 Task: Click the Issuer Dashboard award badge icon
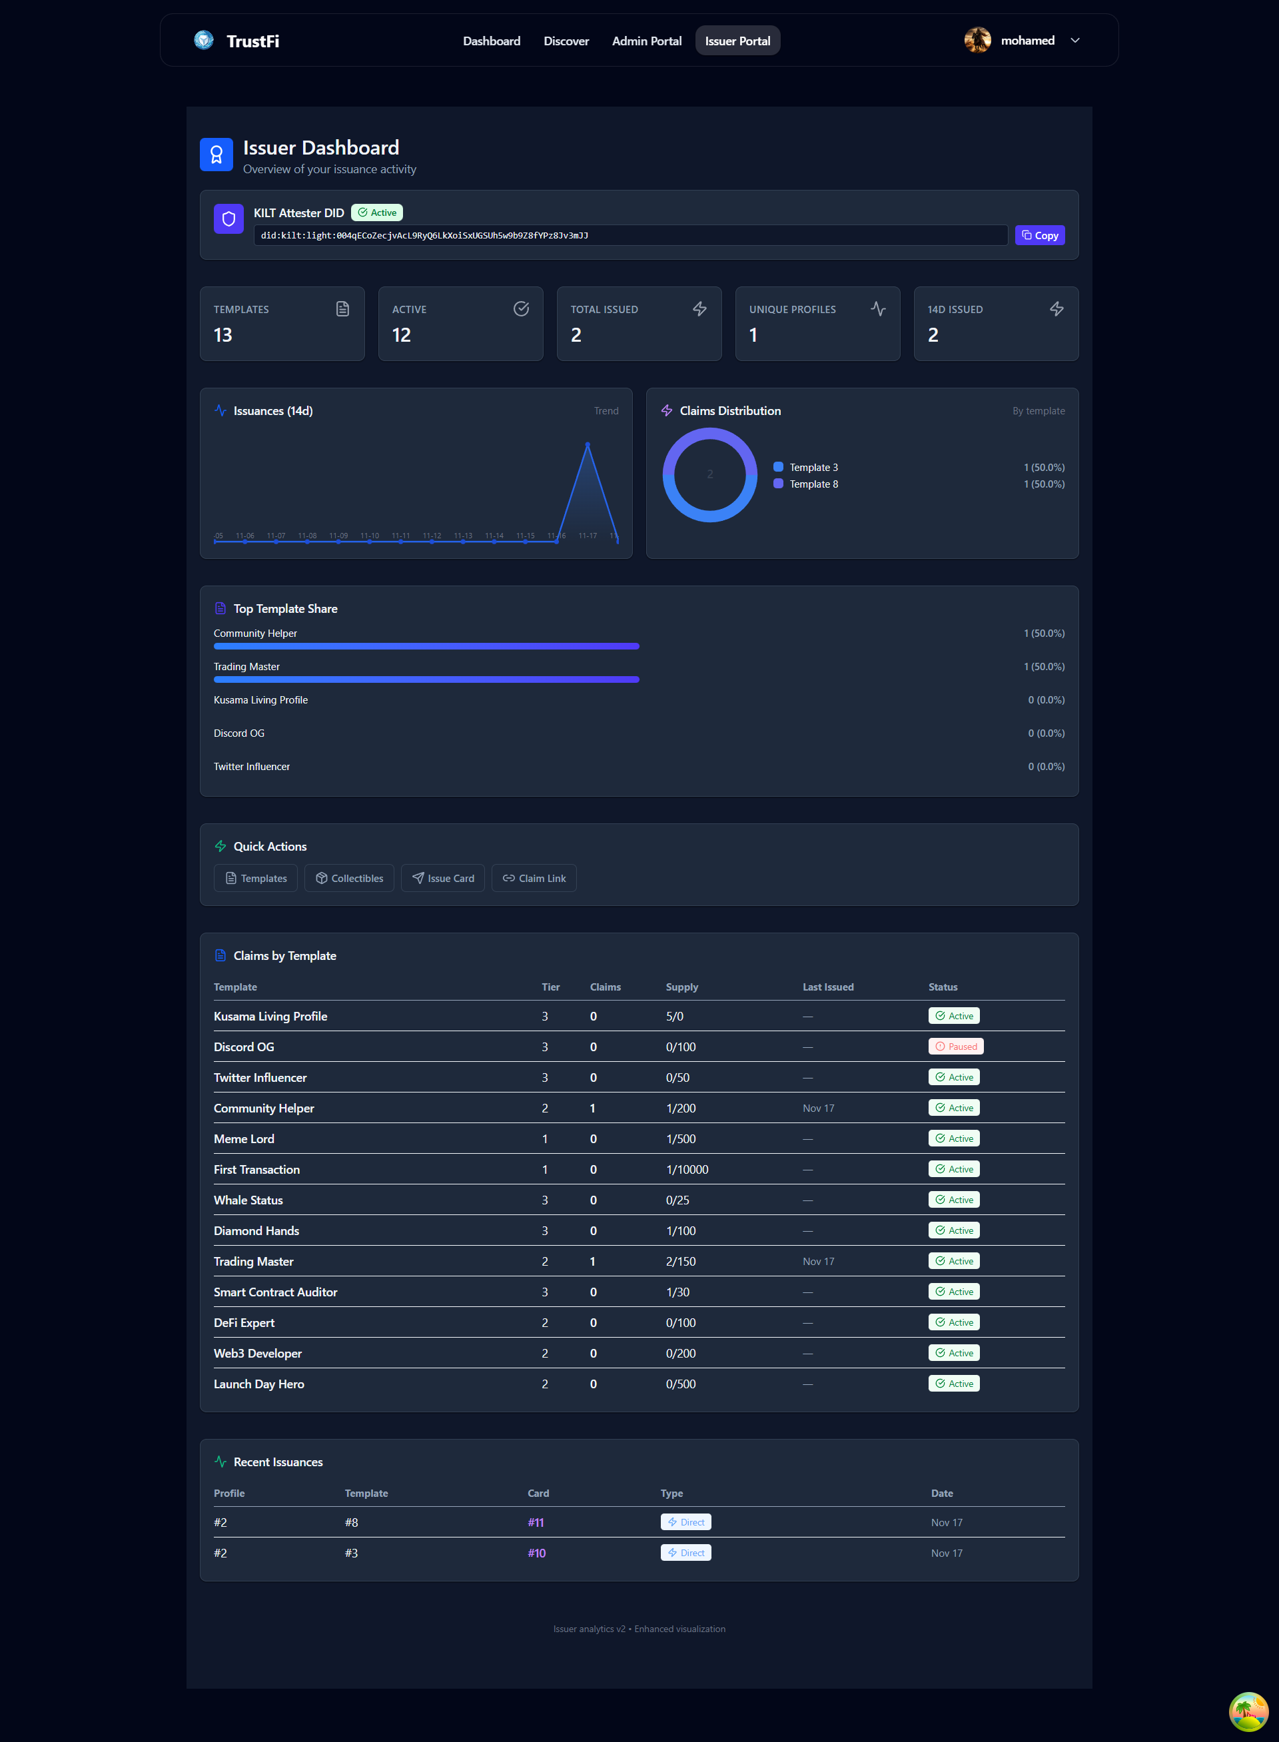click(x=216, y=155)
